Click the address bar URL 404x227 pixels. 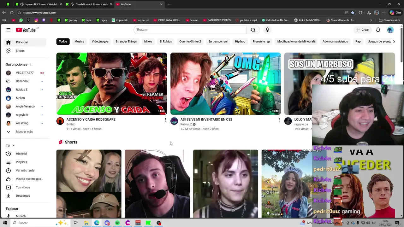point(39,13)
